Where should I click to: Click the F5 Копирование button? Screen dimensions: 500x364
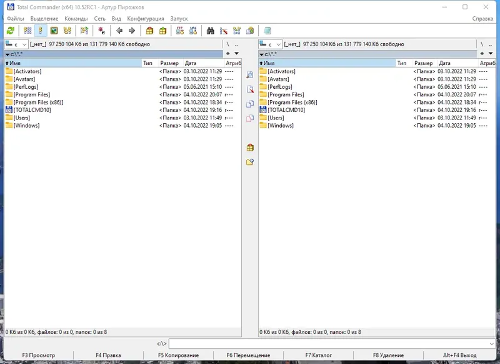[x=178, y=355]
